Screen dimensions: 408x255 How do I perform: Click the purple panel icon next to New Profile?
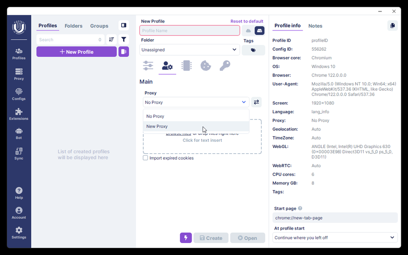124,52
